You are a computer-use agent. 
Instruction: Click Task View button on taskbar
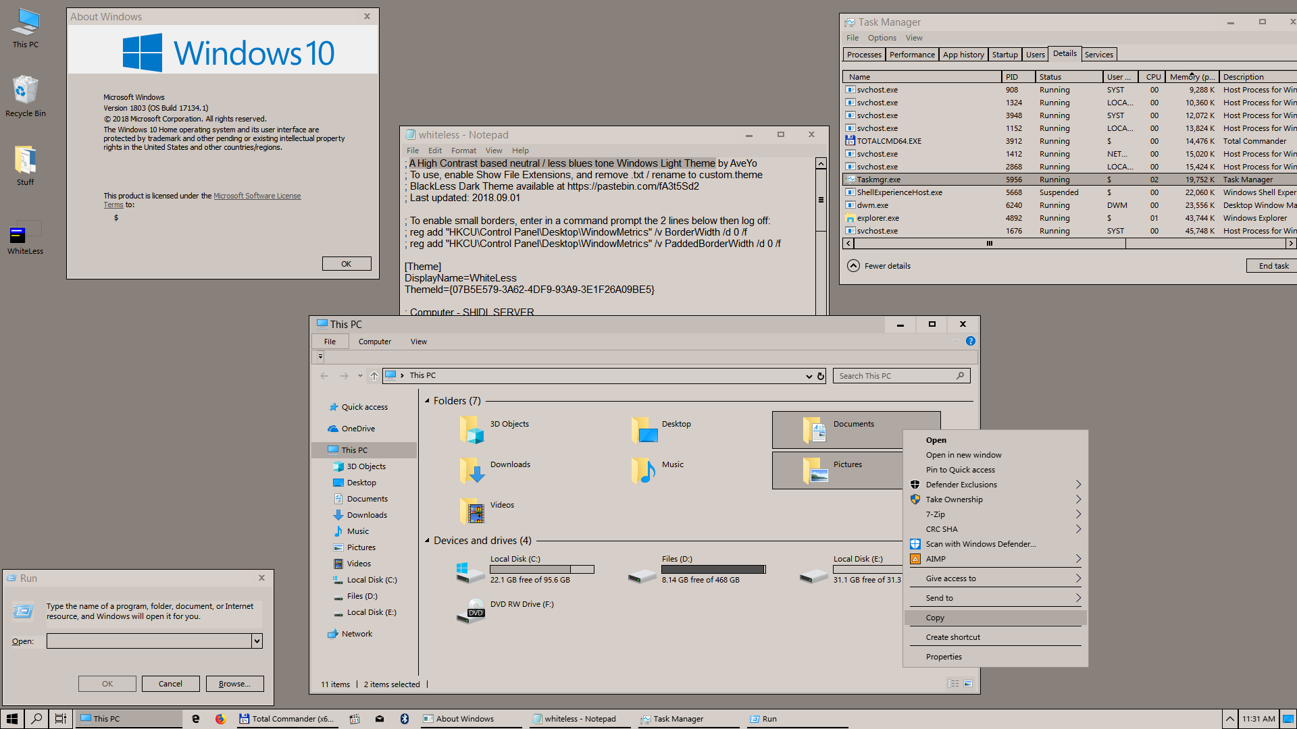61,719
